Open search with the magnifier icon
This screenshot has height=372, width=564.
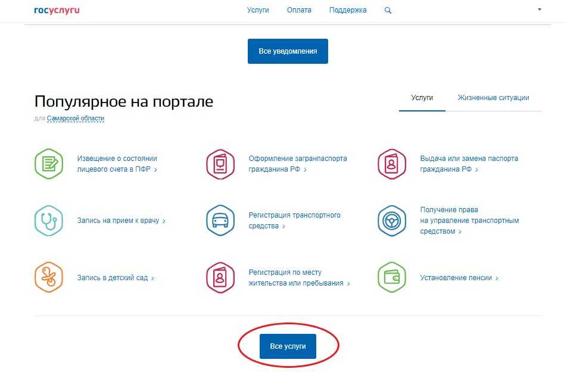[x=388, y=11]
